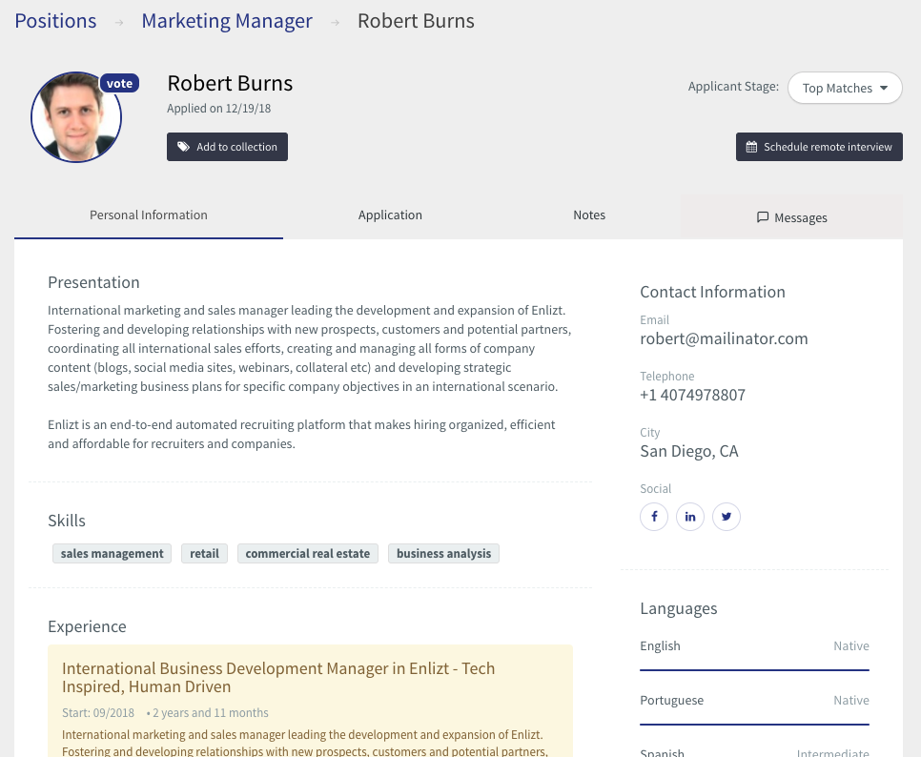Click Add to collection button
The width and height of the screenshot is (921, 757).
pyautogui.click(x=227, y=147)
